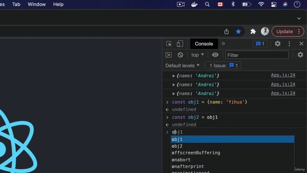This screenshot has height=173, width=307.
Task: Switch to the Console tab
Action: (x=204, y=44)
